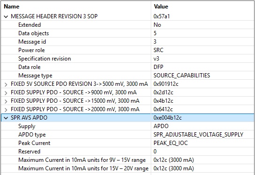Collapse the MESSAGE HEADER REVISION 3 SOP node

(x=6, y=16)
